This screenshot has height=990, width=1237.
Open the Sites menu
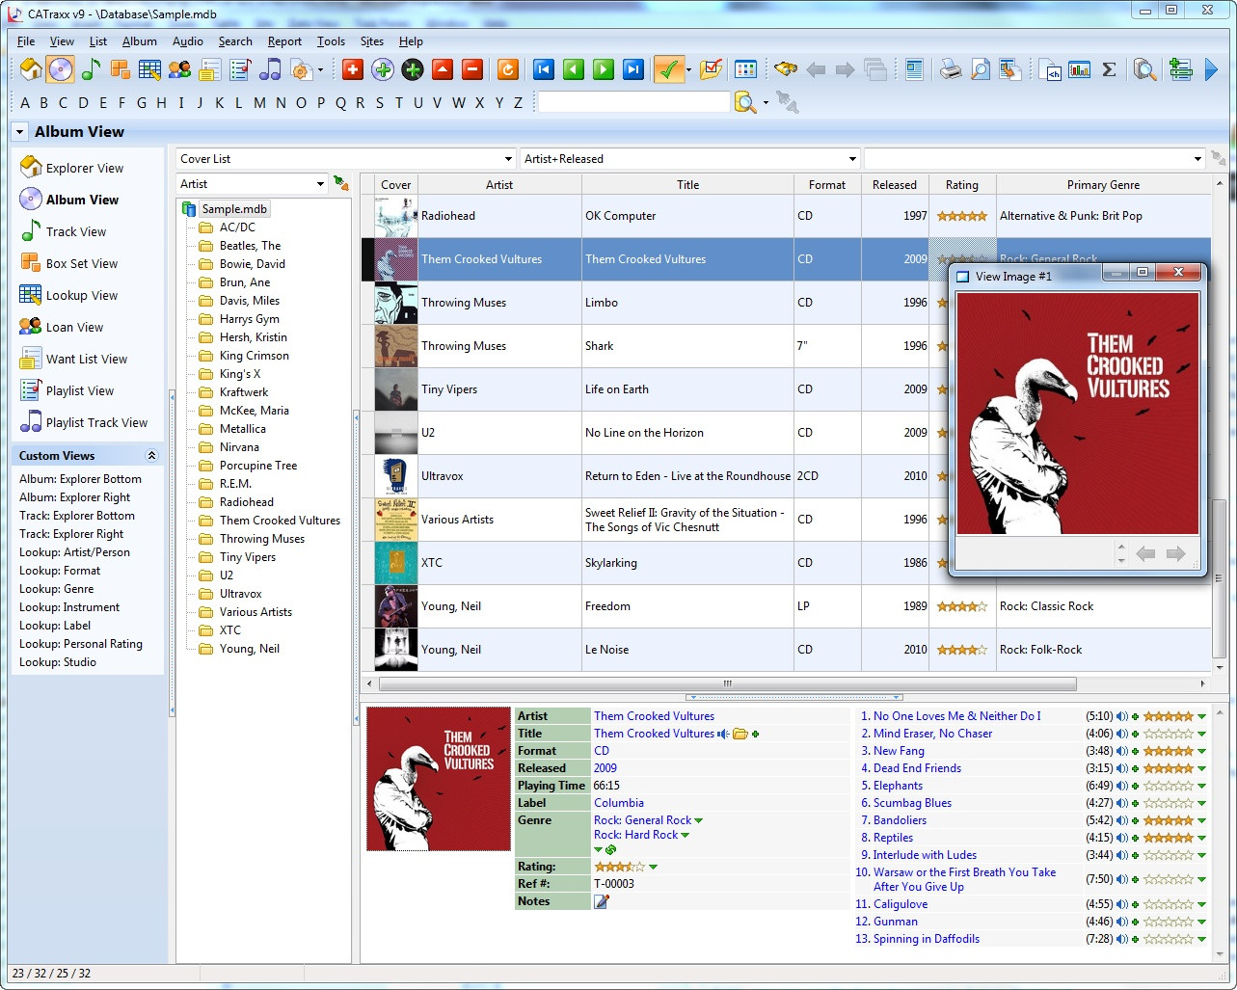point(372,41)
